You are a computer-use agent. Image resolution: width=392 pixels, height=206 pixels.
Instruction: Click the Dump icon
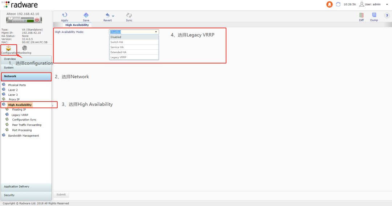[374, 15]
